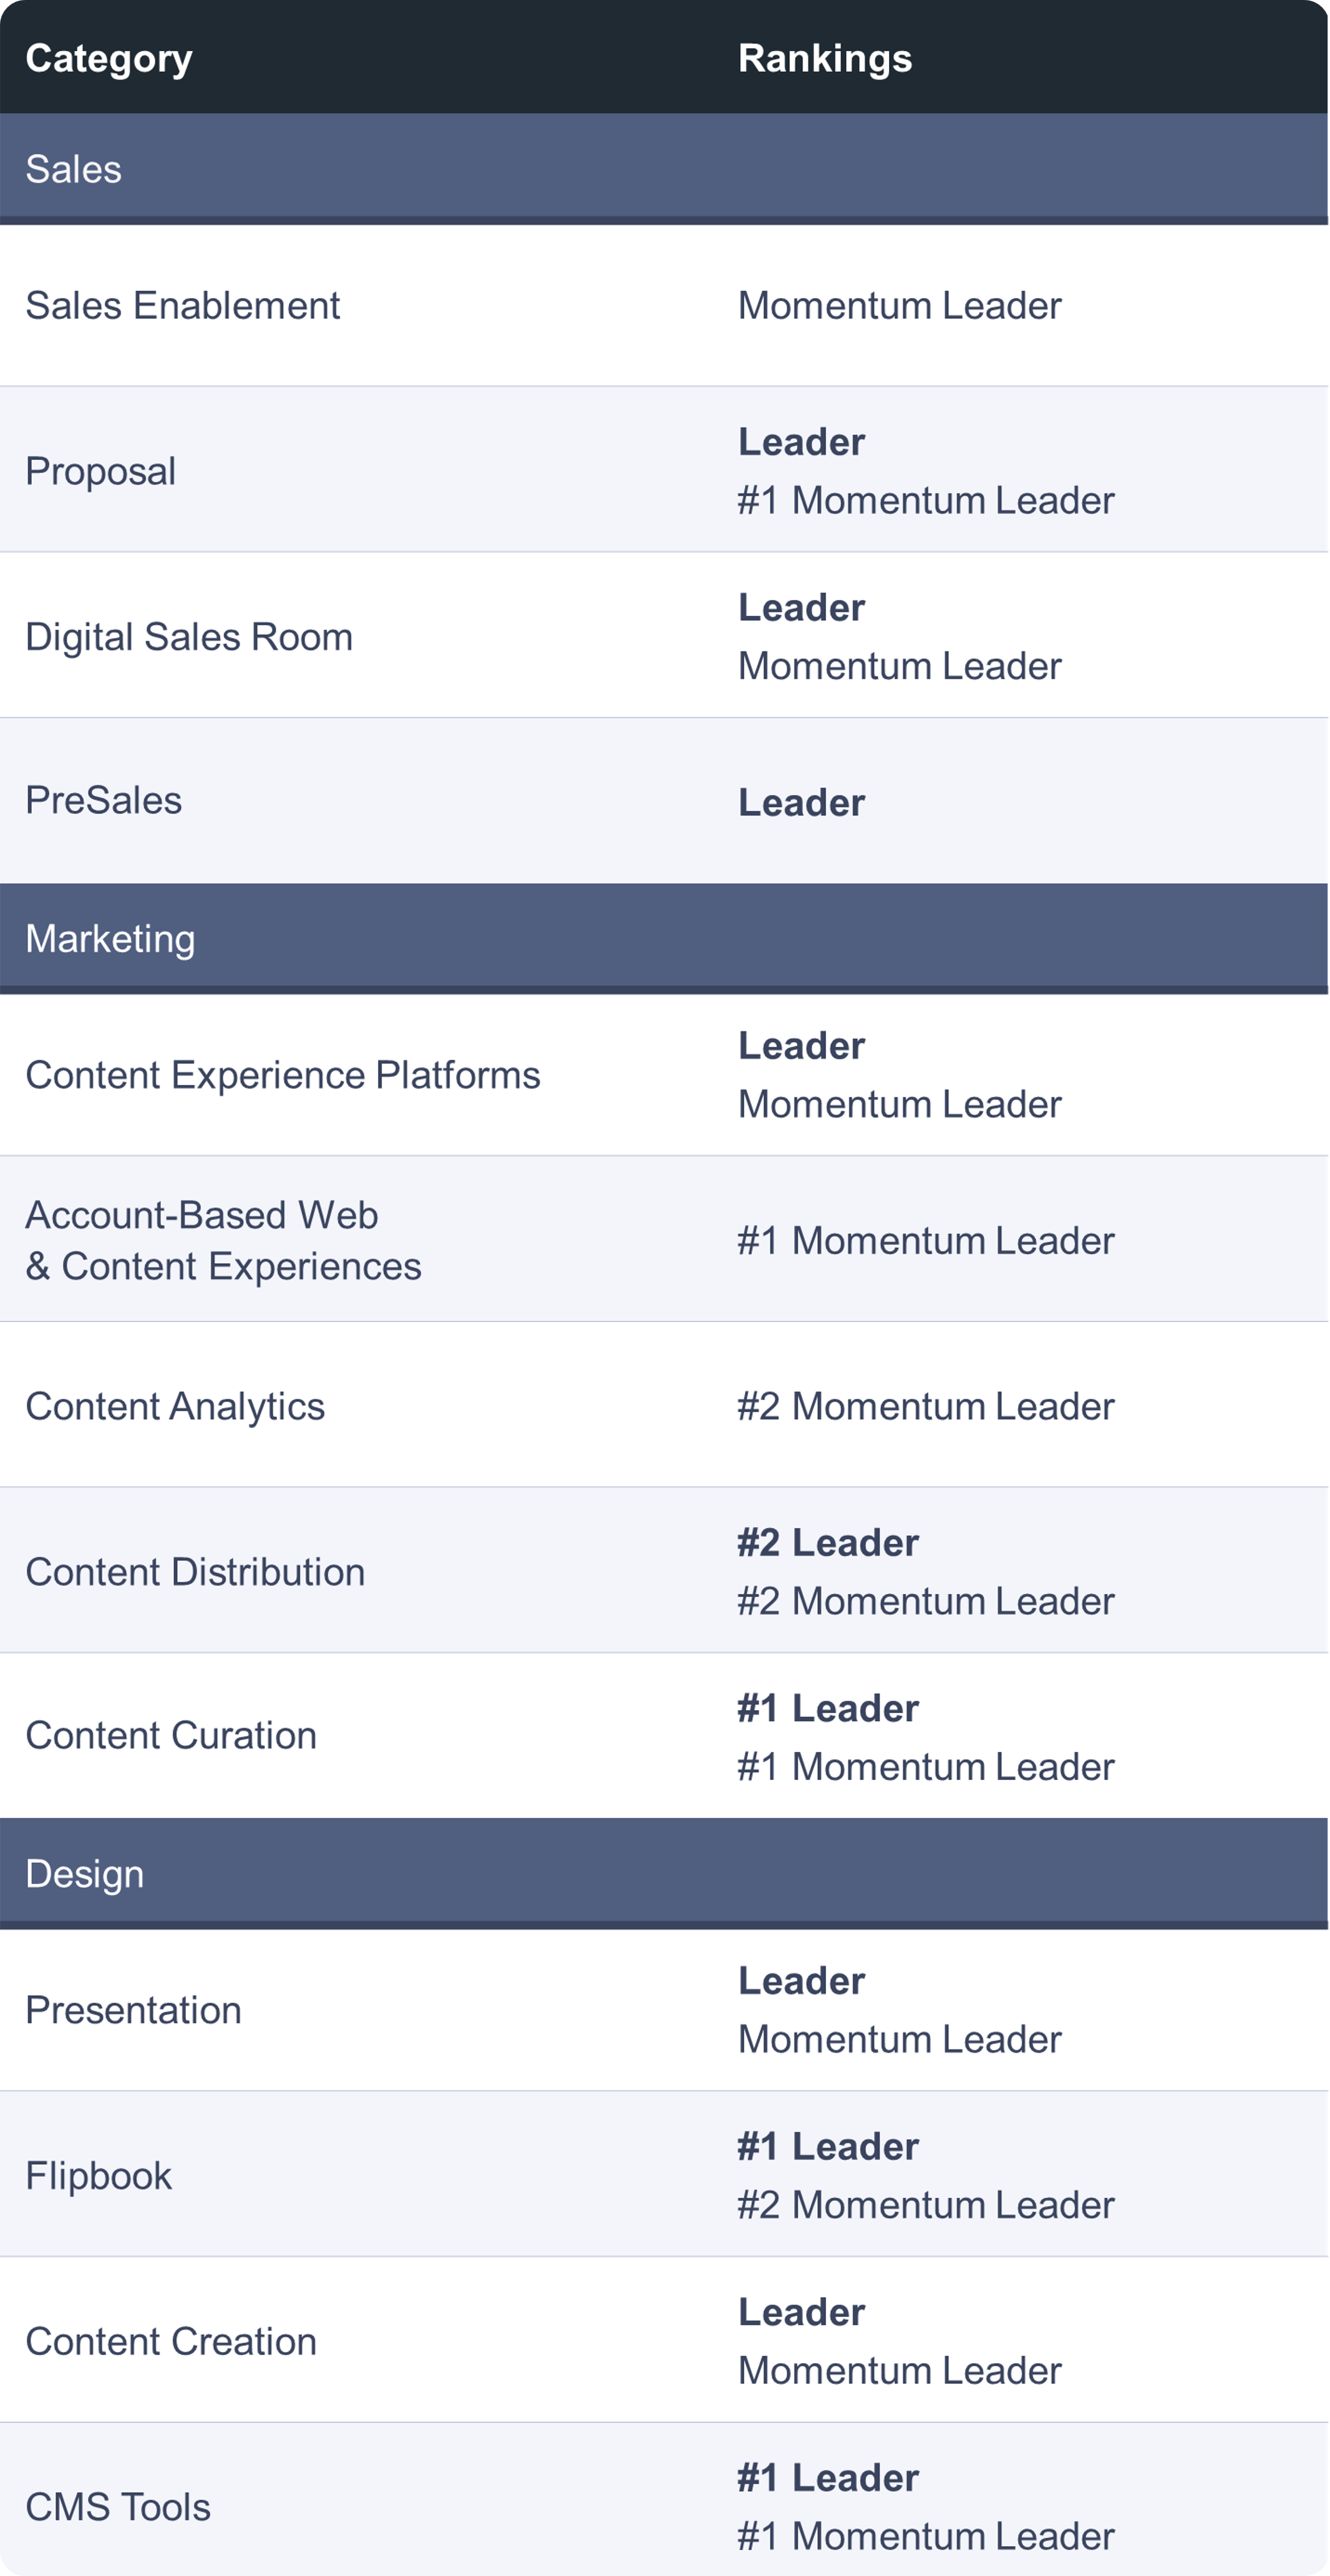Screen dimensions: 1330x2576
Task: Click the PreSales category label
Action: (103, 800)
